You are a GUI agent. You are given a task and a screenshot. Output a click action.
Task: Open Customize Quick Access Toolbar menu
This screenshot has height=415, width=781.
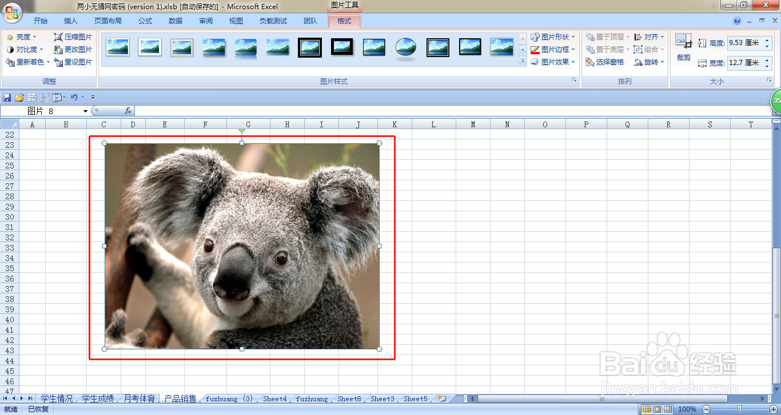click(x=93, y=98)
